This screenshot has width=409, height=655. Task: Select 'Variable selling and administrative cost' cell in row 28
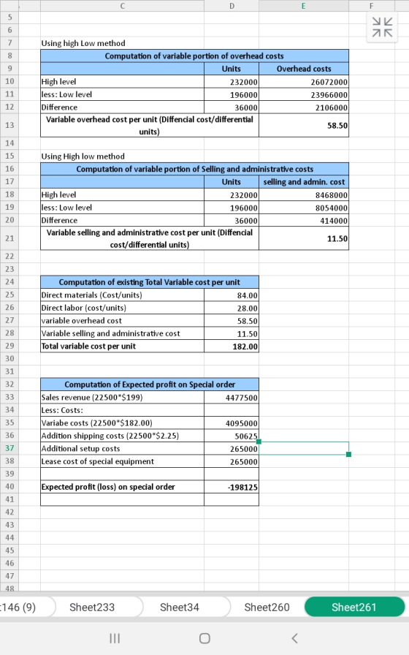(122, 333)
